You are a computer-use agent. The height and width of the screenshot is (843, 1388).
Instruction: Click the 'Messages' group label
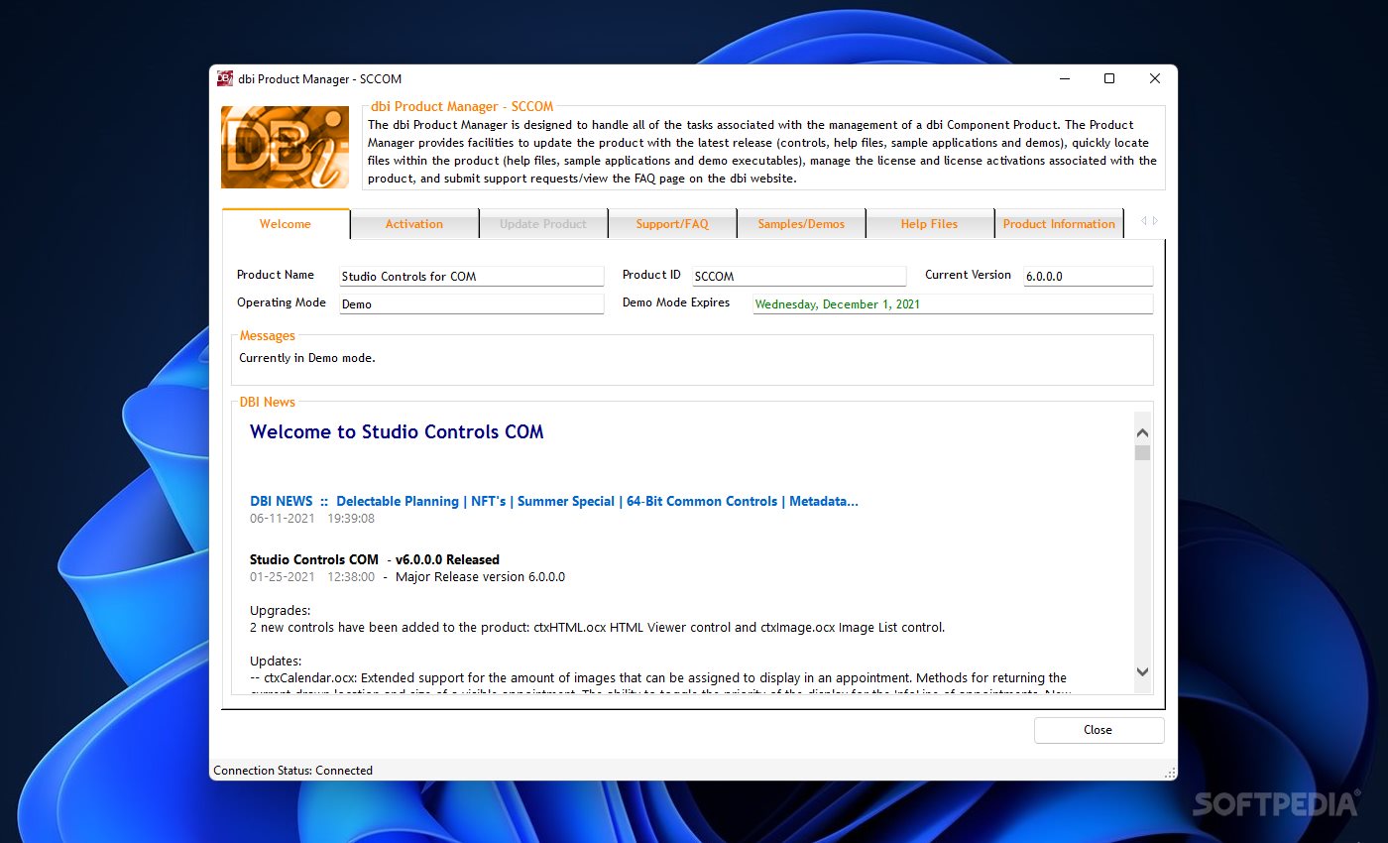click(x=268, y=336)
